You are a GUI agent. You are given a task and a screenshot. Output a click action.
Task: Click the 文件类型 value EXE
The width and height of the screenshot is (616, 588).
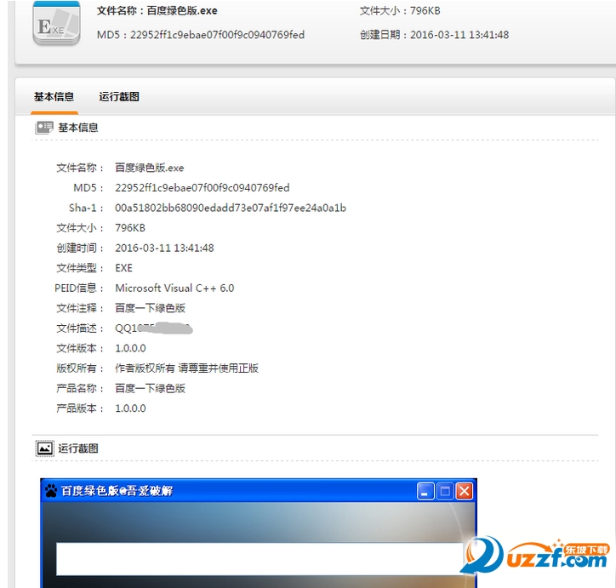pyautogui.click(x=123, y=268)
